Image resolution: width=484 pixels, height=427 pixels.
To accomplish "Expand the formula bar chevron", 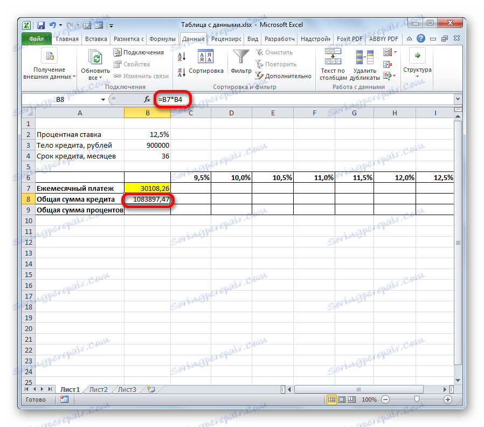I will point(458,99).
